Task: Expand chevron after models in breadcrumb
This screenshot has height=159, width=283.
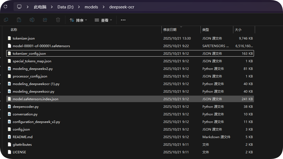Action: point(103,7)
